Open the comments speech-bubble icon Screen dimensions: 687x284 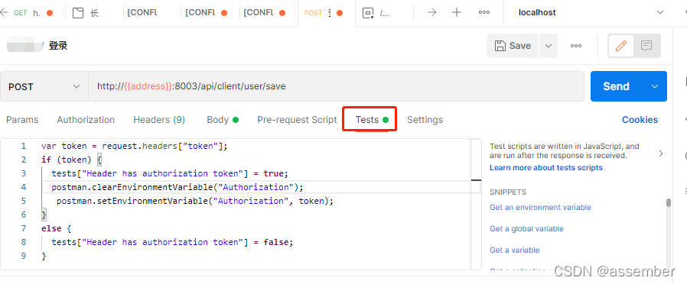[646, 46]
